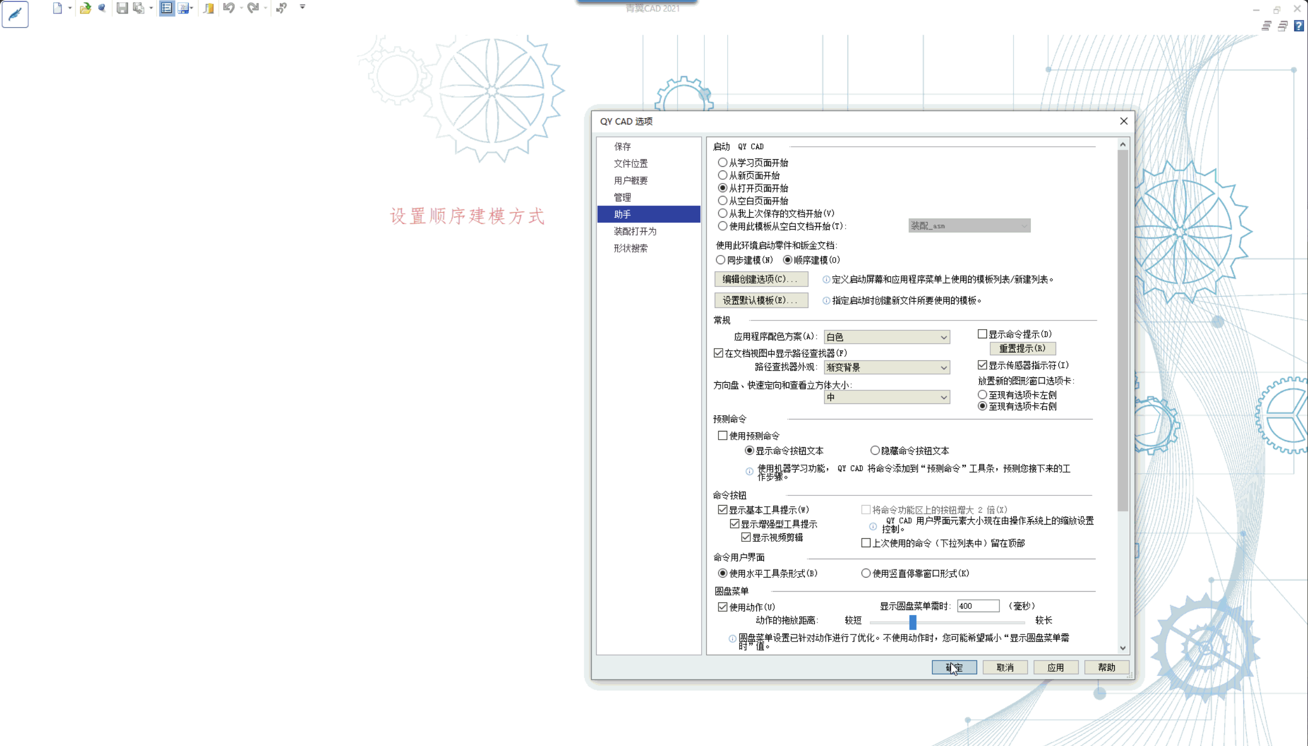Image resolution: width=1308 pixels, height=746 pixels.
Task: Toggle 显示传感器指示符(I) checkbox
Action: point(982,365)
